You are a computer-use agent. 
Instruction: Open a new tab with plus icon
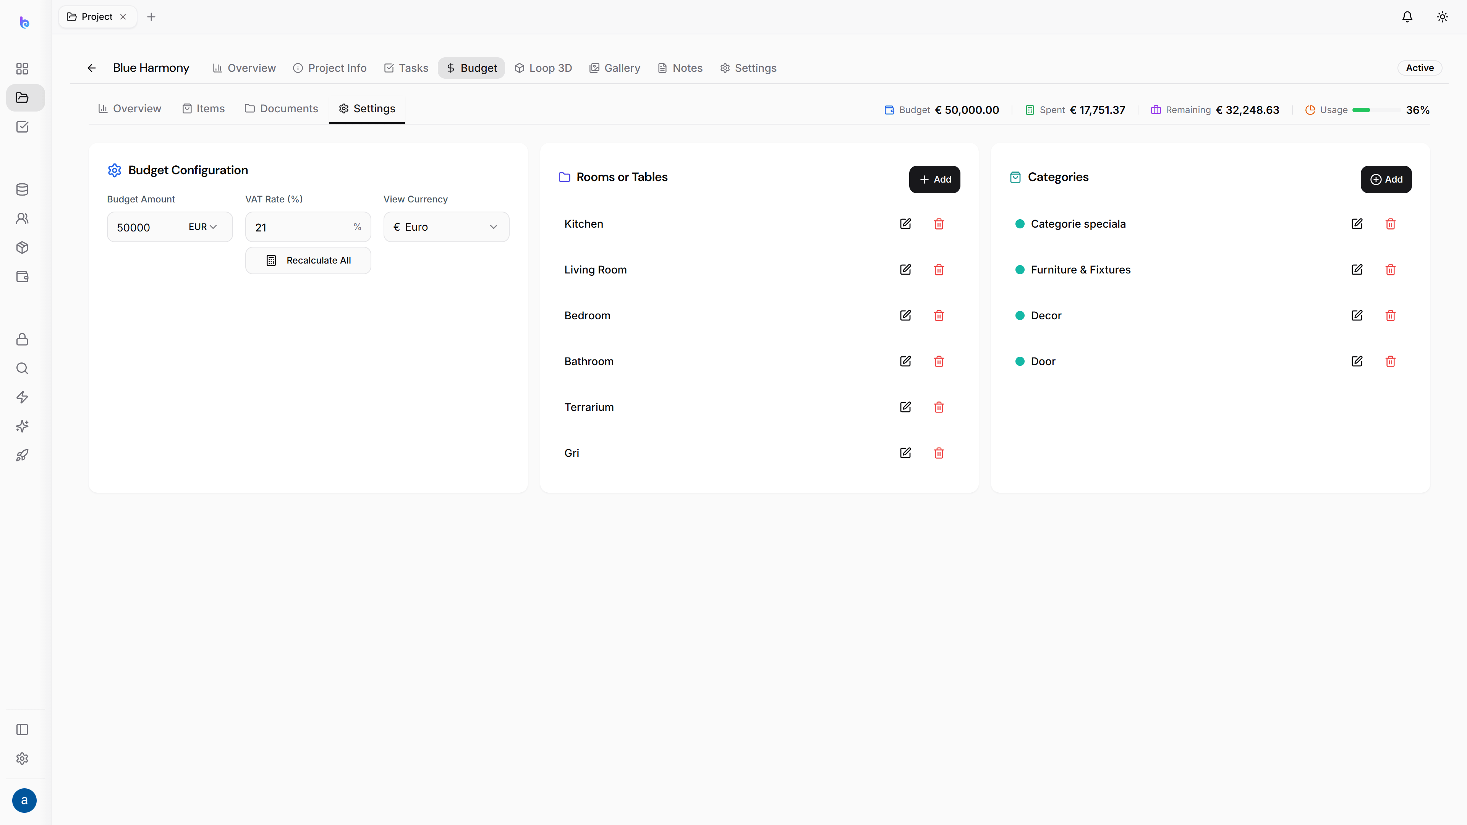click(152, 17)
